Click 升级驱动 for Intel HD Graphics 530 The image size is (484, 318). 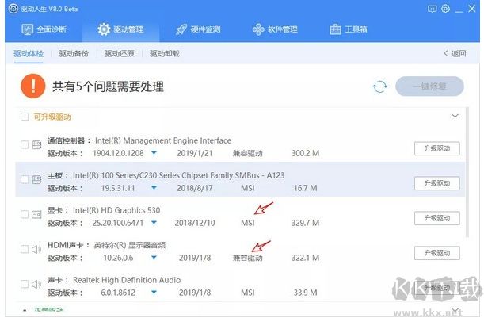coord(436,219)
